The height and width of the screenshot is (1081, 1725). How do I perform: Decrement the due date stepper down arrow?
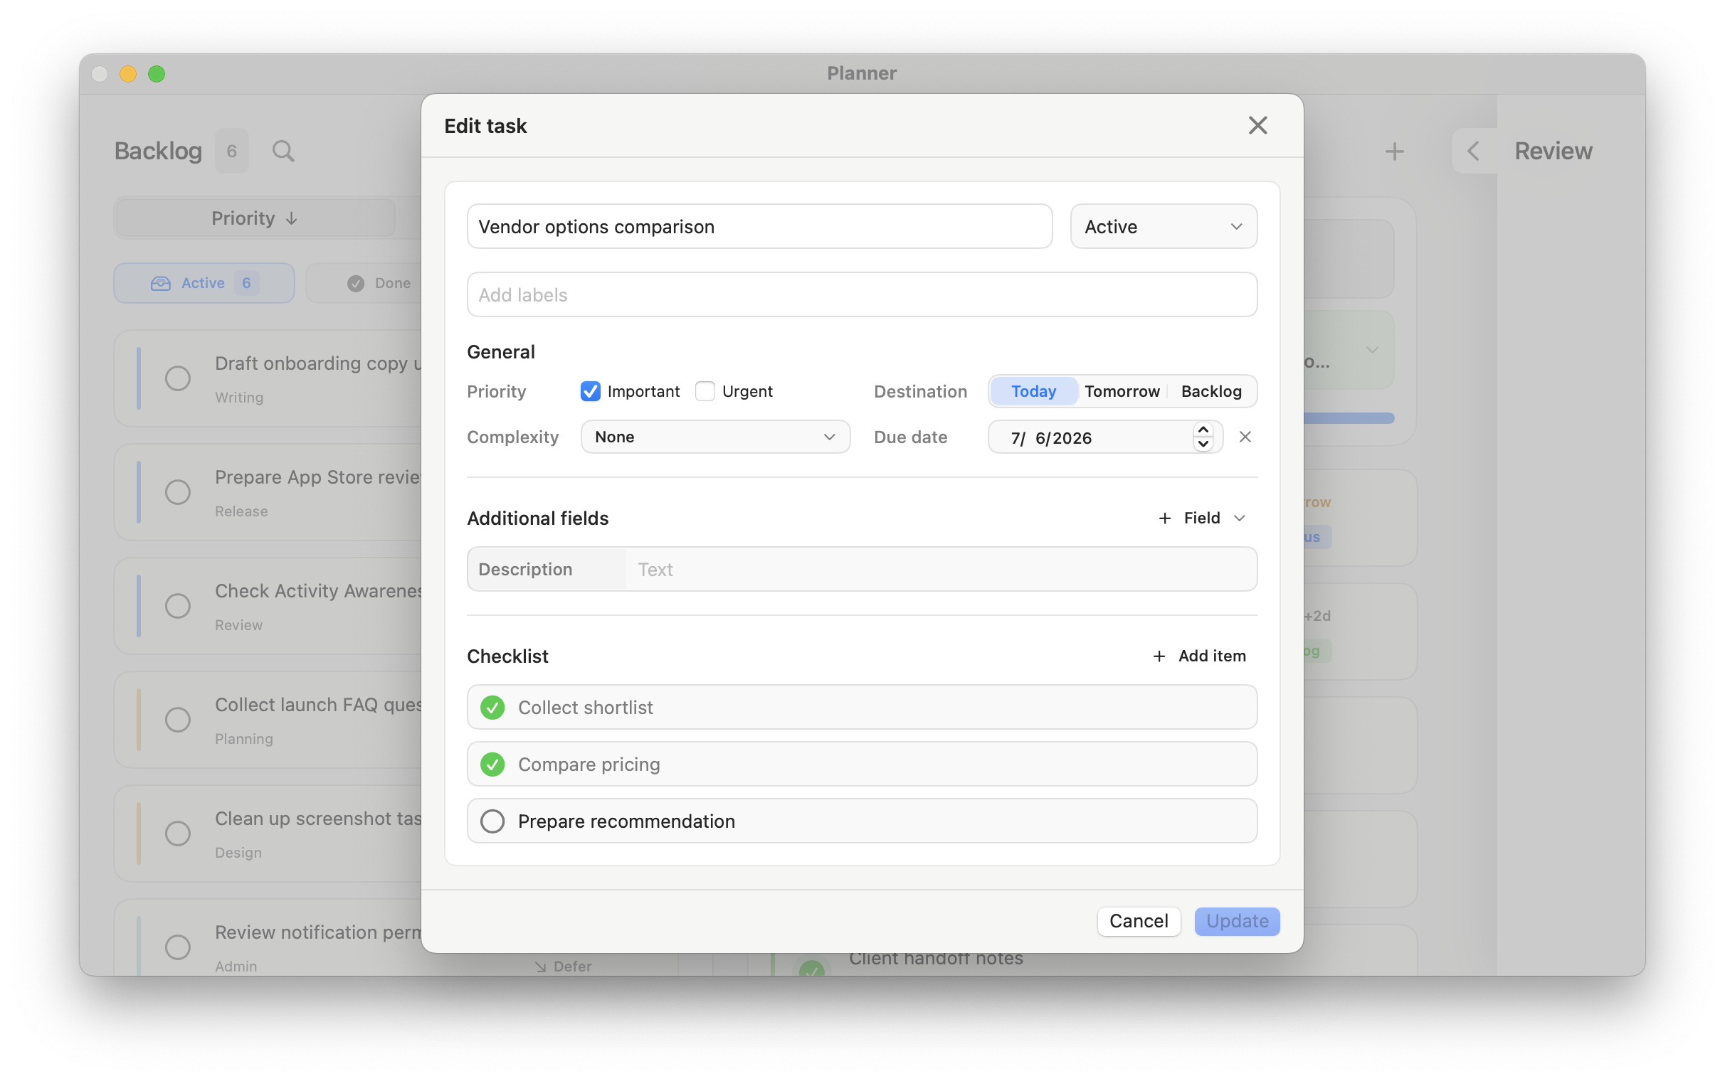click(1203, 444)
